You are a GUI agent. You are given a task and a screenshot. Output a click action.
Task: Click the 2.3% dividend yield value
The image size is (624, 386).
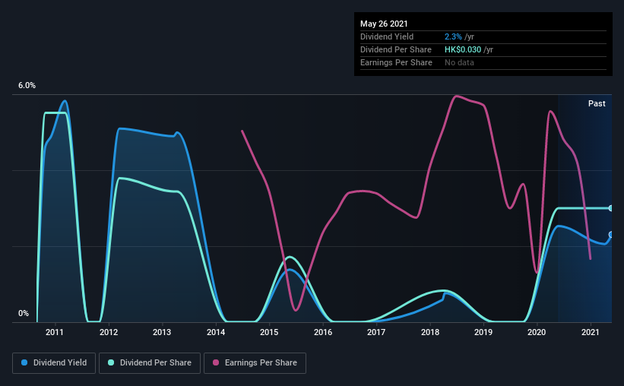pyautogui.click(x=453, y=36)
